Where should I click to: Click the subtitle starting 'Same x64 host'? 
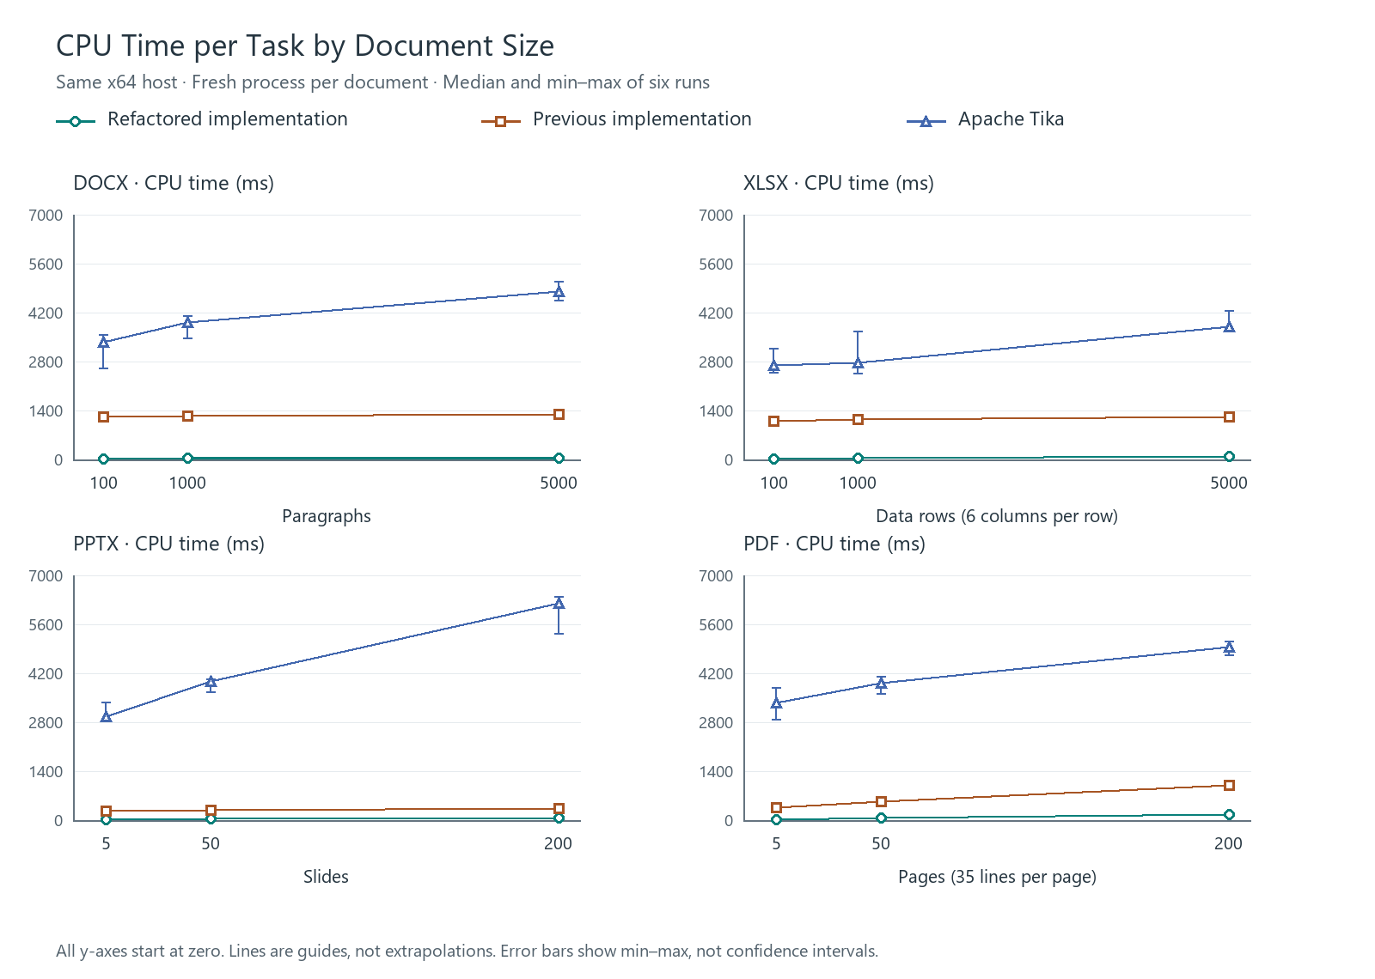point(382,82)
